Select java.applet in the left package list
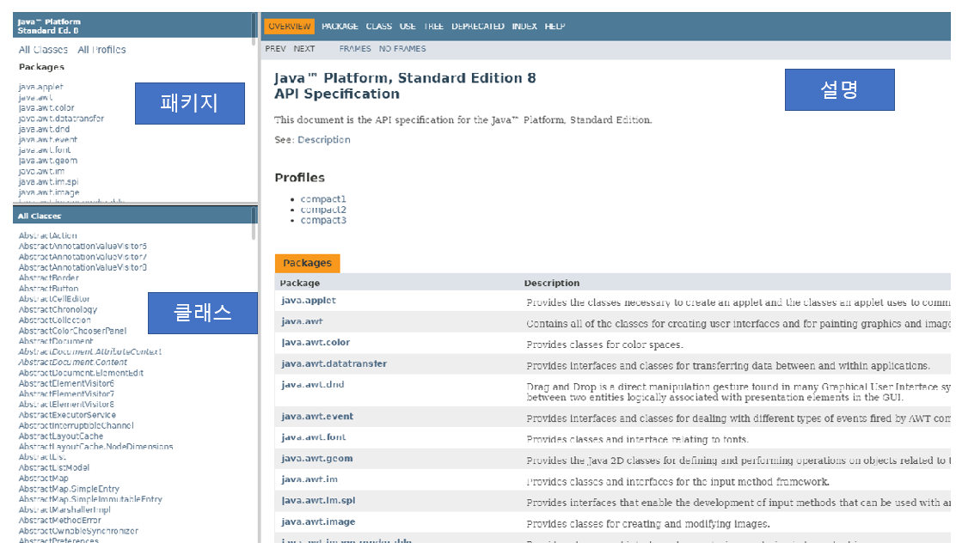Image resolution: width=956 pixels, height=555 pixels. [41, 87]
